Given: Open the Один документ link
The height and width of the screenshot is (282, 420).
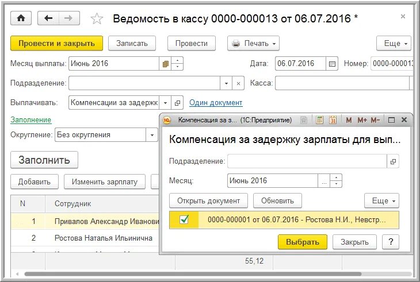Looking at the screenshot, I should pyautogui.click(x=216, y=103).
